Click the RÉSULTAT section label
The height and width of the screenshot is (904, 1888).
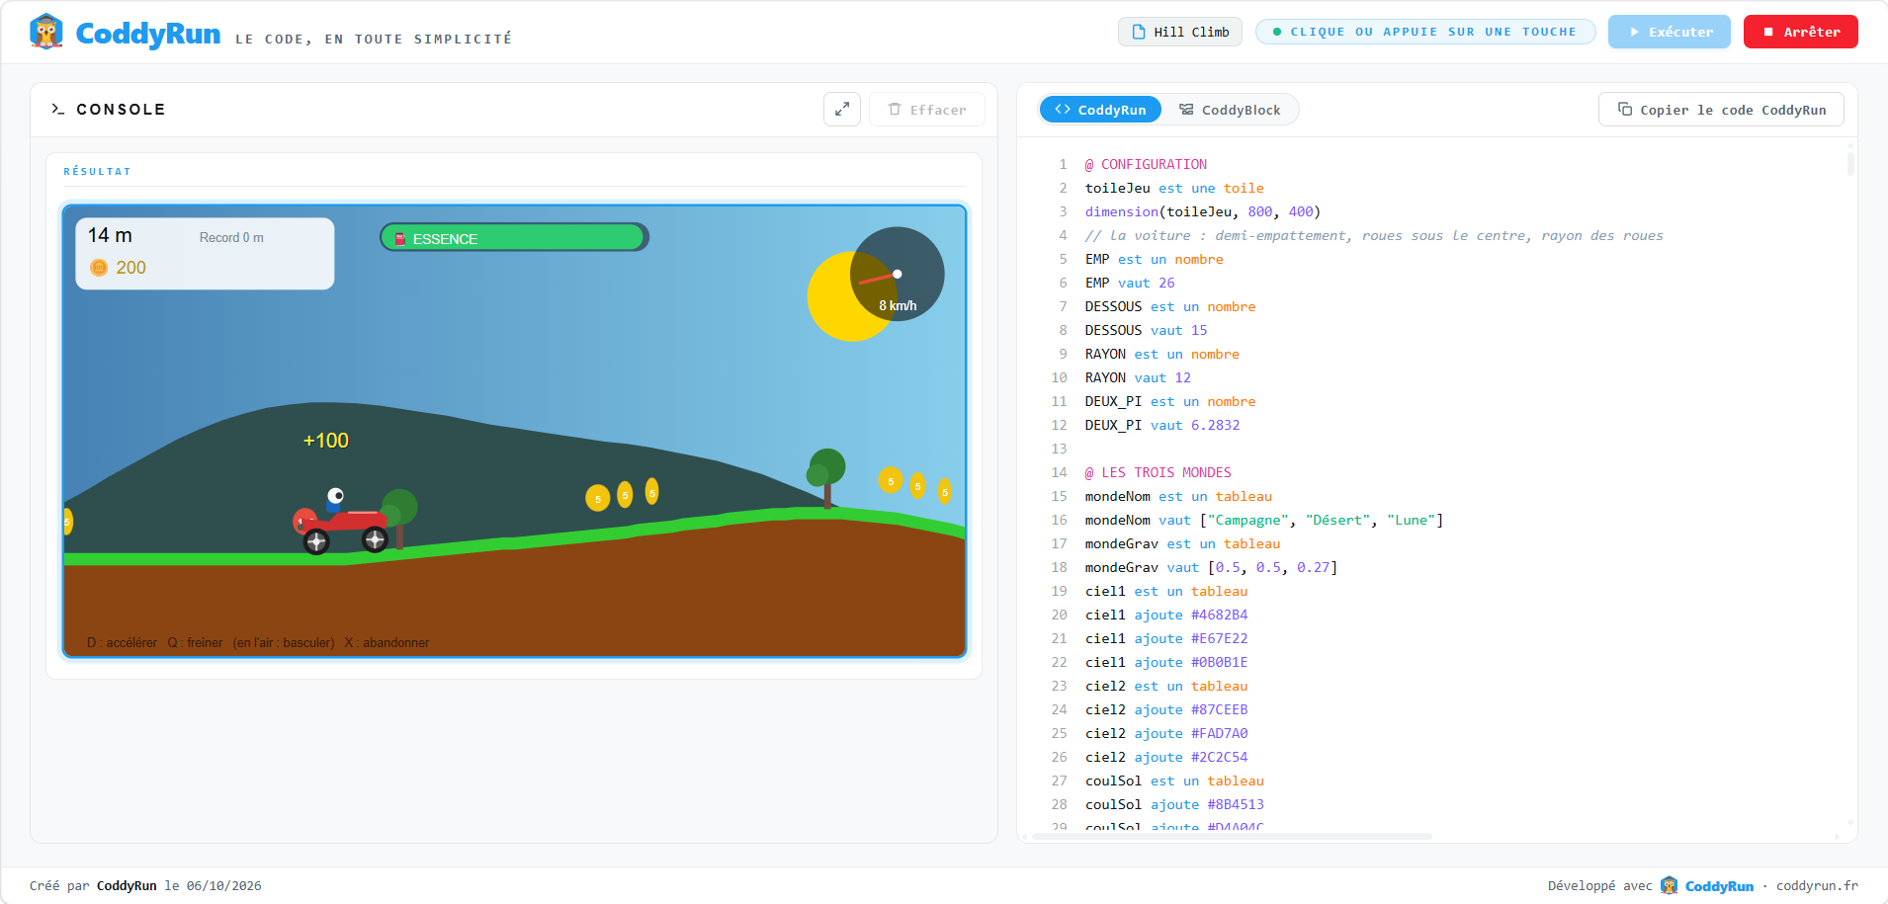pos(97,171)
